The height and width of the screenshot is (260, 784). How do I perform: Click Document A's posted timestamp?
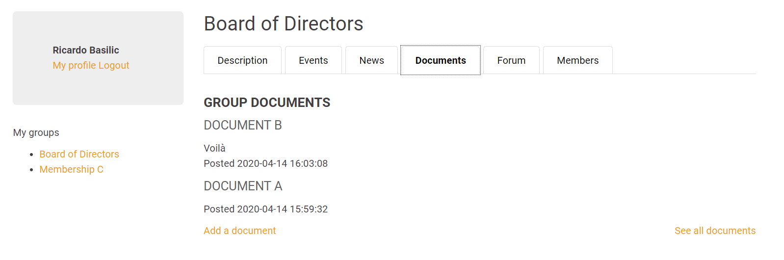[265, 209]
